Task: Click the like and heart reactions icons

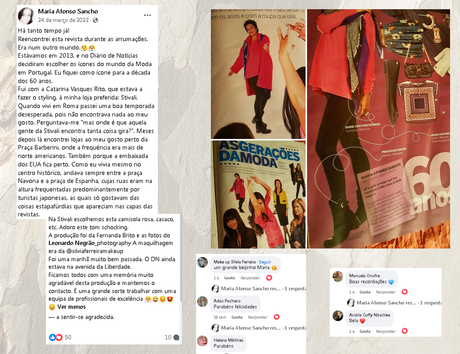Action: tap(56, 337)
